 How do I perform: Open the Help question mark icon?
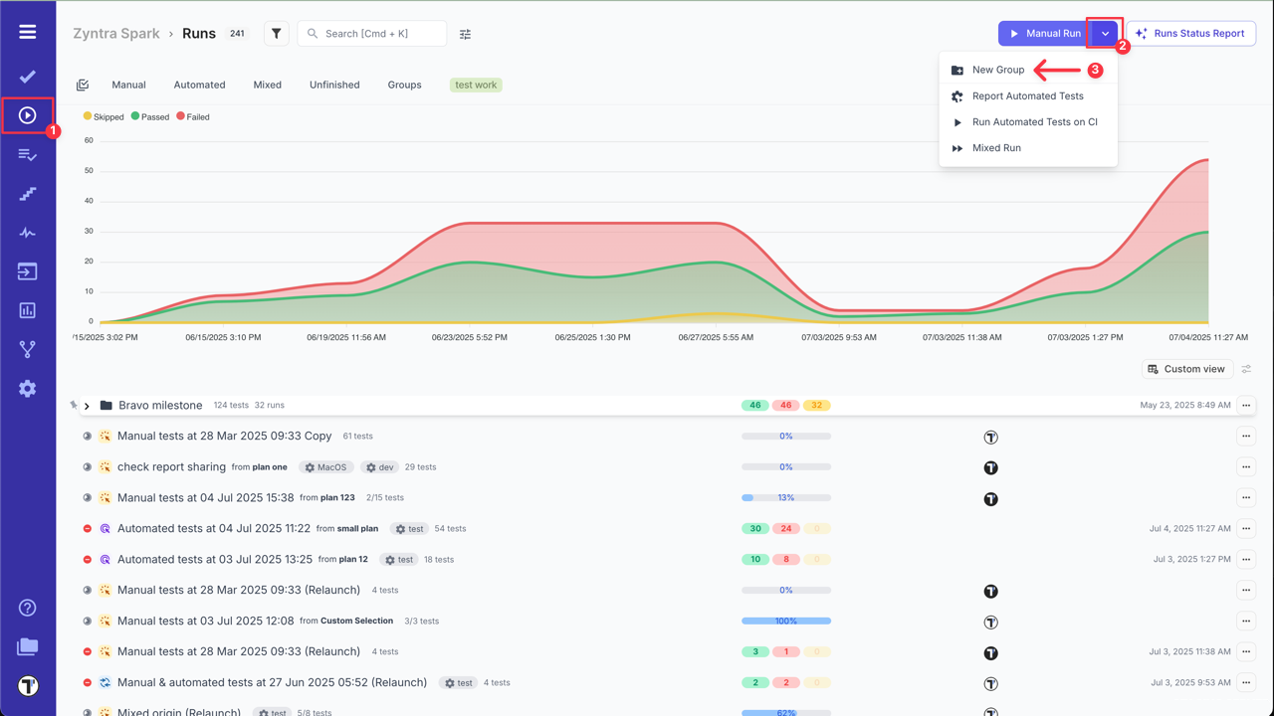[28, 608]
